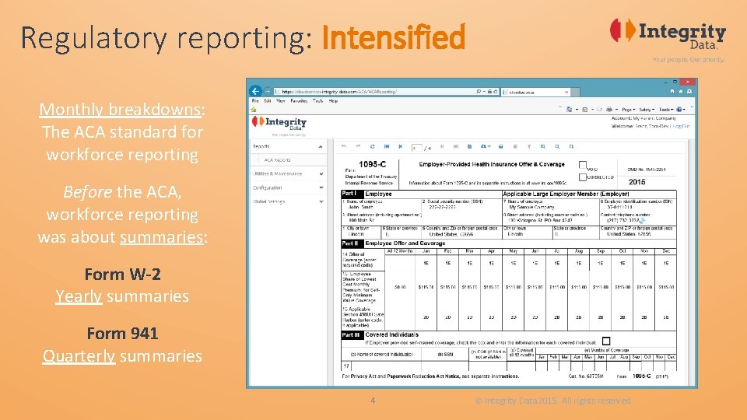Open the browser Home icon at top right
Viewport: 747px width, 420px height.
click(x=672, y=91)
